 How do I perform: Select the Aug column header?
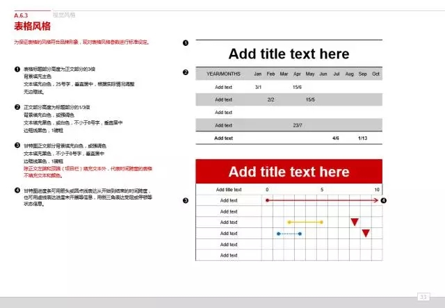click(x=349, y=74)
